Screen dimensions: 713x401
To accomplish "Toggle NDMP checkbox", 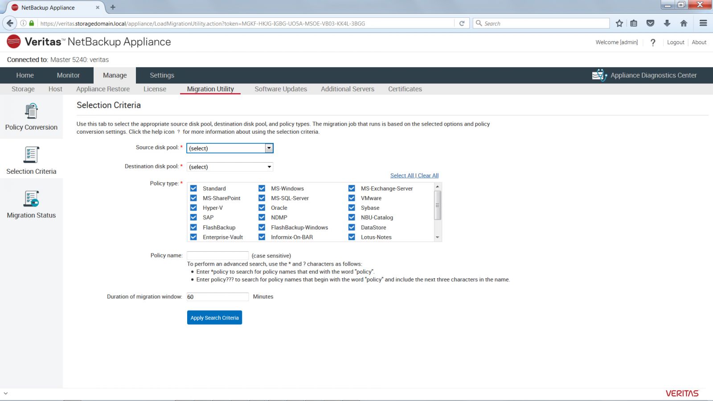I will click(x=262, y=217).
